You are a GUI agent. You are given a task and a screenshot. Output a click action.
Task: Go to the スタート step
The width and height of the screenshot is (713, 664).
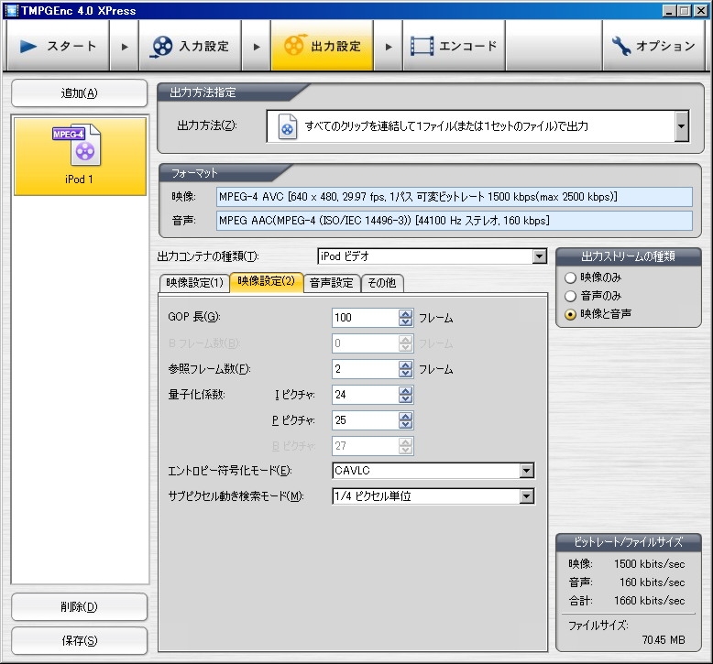58,47
